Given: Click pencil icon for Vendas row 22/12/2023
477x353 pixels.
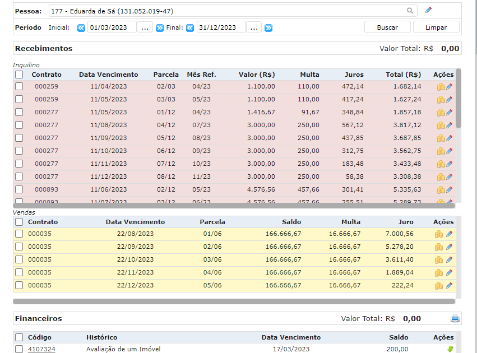Looking at the screenshot, I should (450, 286).
